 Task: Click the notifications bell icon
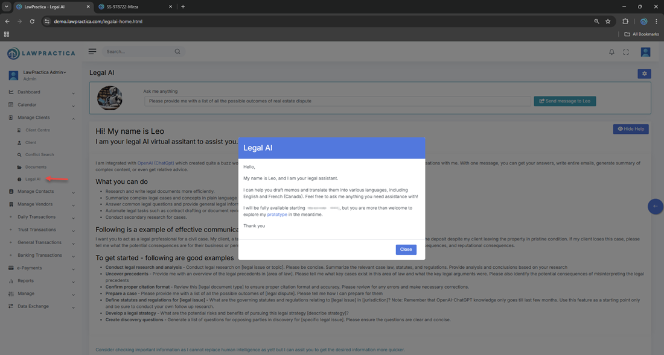coord(611,52)
